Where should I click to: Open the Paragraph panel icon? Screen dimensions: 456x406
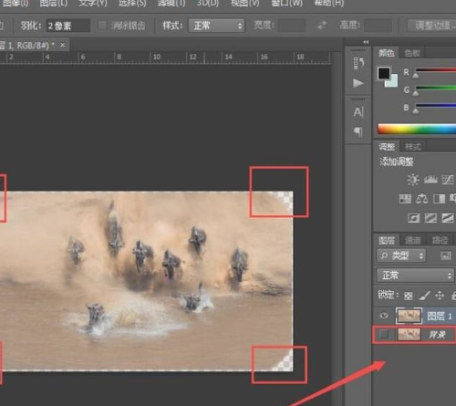(x=358, y=131)
